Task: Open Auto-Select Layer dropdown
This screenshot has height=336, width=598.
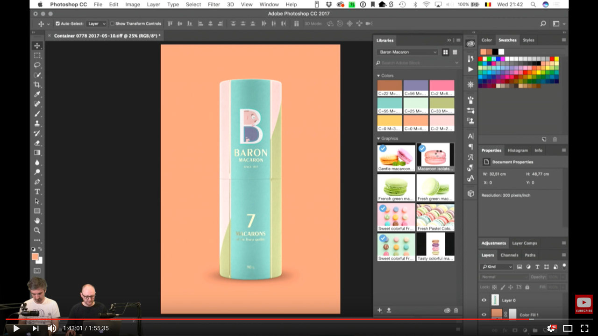Action: [97, 23]
